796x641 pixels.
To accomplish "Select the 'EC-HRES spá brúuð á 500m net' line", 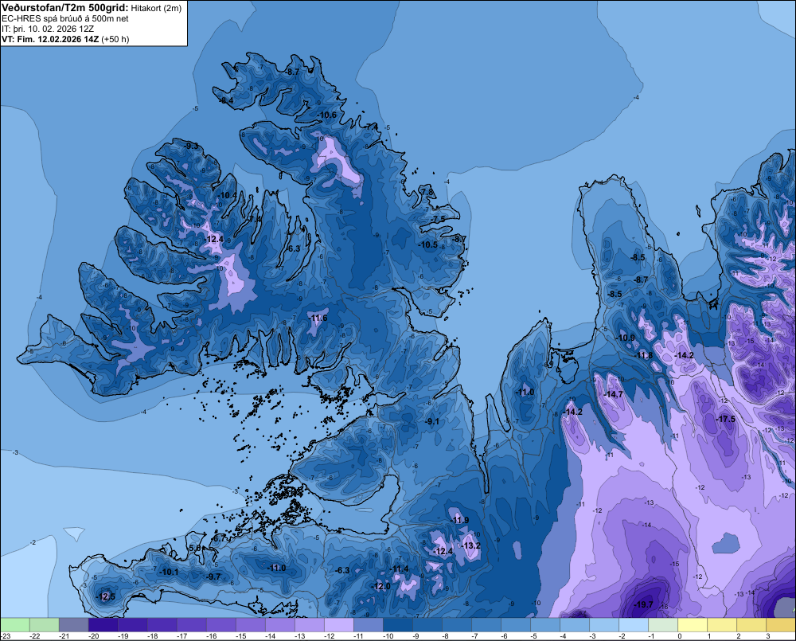I will [x=65, y=19].
